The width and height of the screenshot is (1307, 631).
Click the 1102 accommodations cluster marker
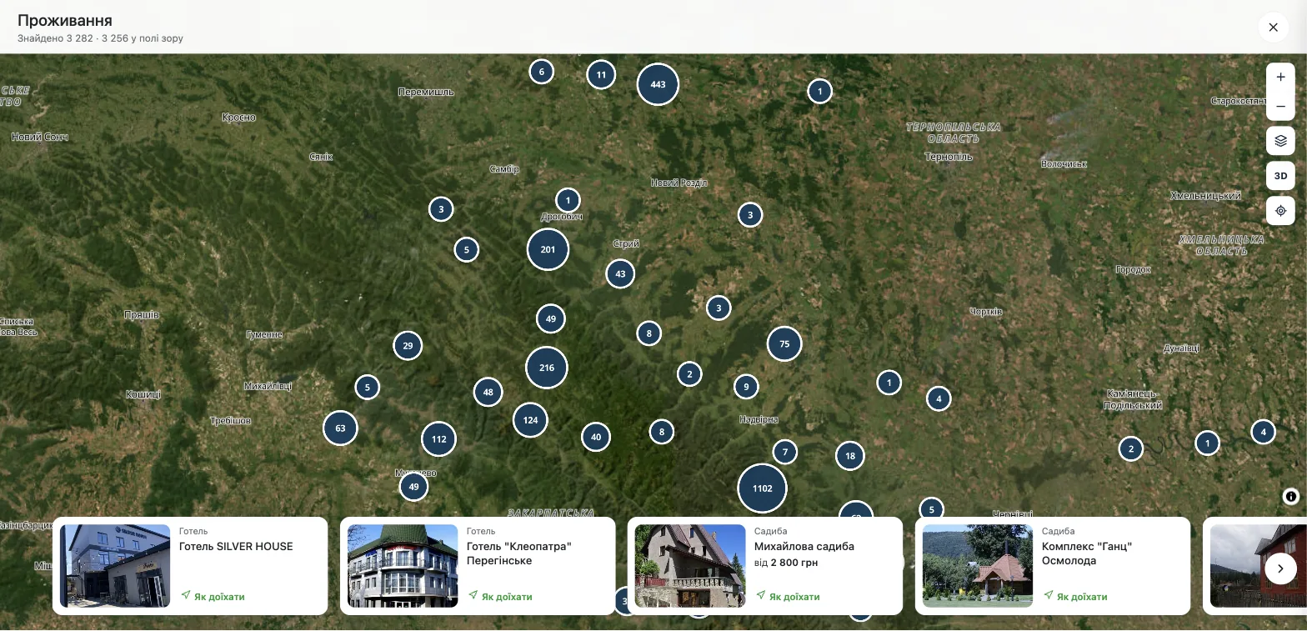coord(762,488)
